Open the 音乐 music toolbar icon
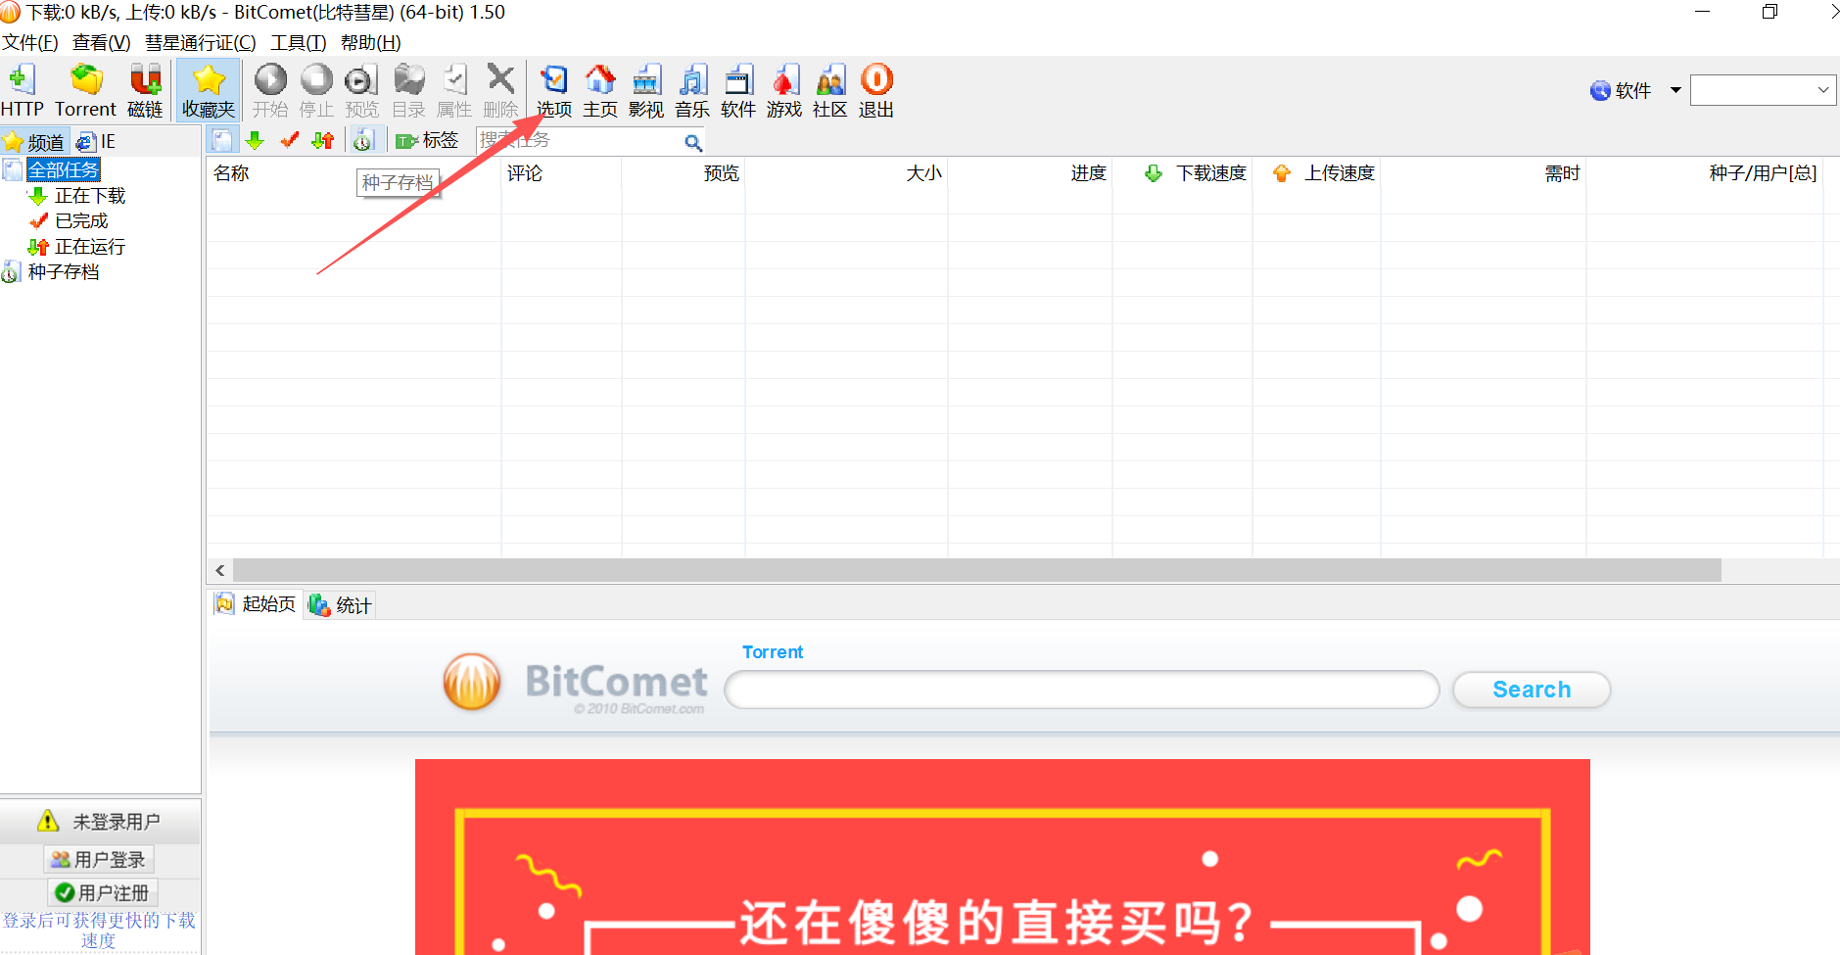The width and height of the screenshot is (1840, 955). pos(691,91)
